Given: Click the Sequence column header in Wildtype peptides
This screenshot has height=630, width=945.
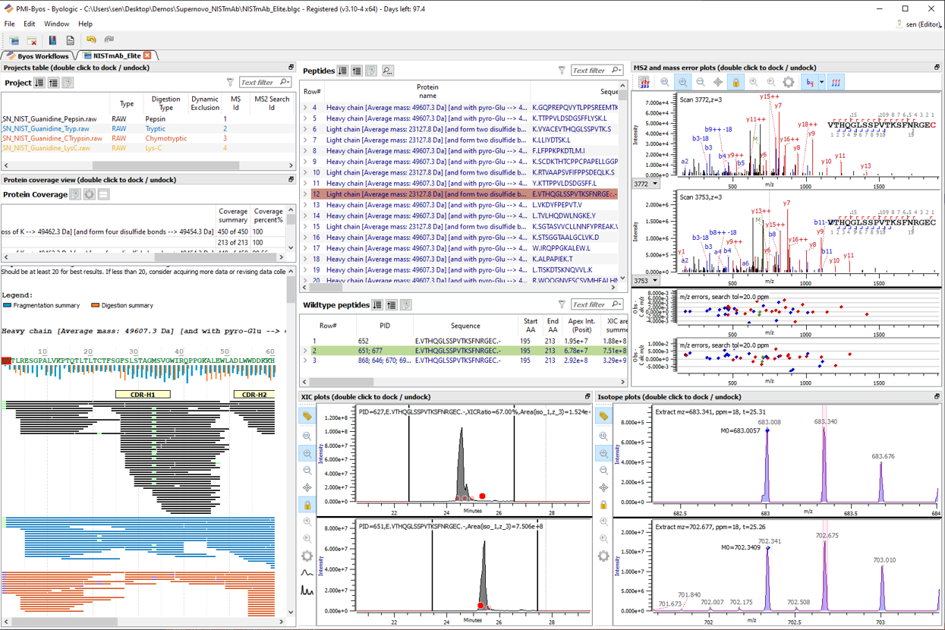Looking at the screenshot, I should 465,325.
